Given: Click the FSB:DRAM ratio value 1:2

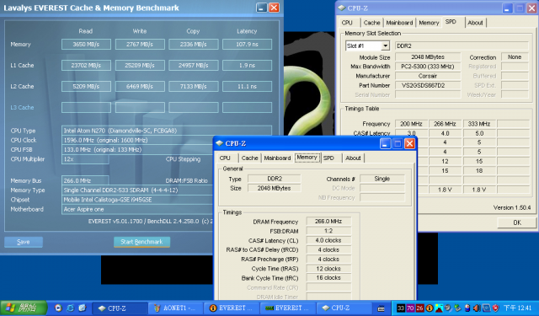Looking at the screenshot, I should pos(328,231).
